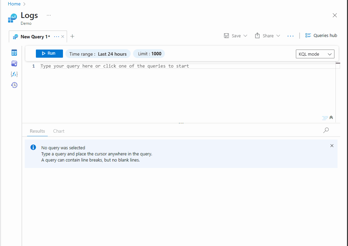The image size is (348, 246).
Task: Click the Queries hub list icon
Action: pyautogui.click(x=308, y=35)
